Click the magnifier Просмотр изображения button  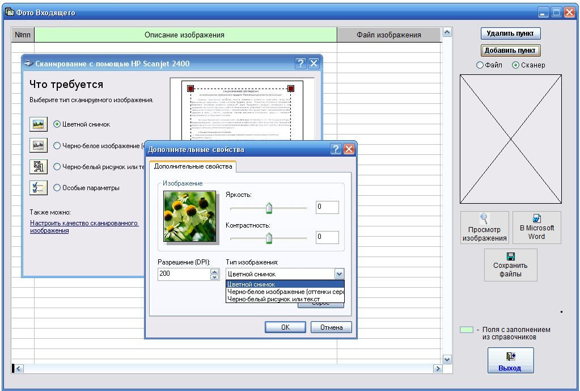[x=485, y=228]
